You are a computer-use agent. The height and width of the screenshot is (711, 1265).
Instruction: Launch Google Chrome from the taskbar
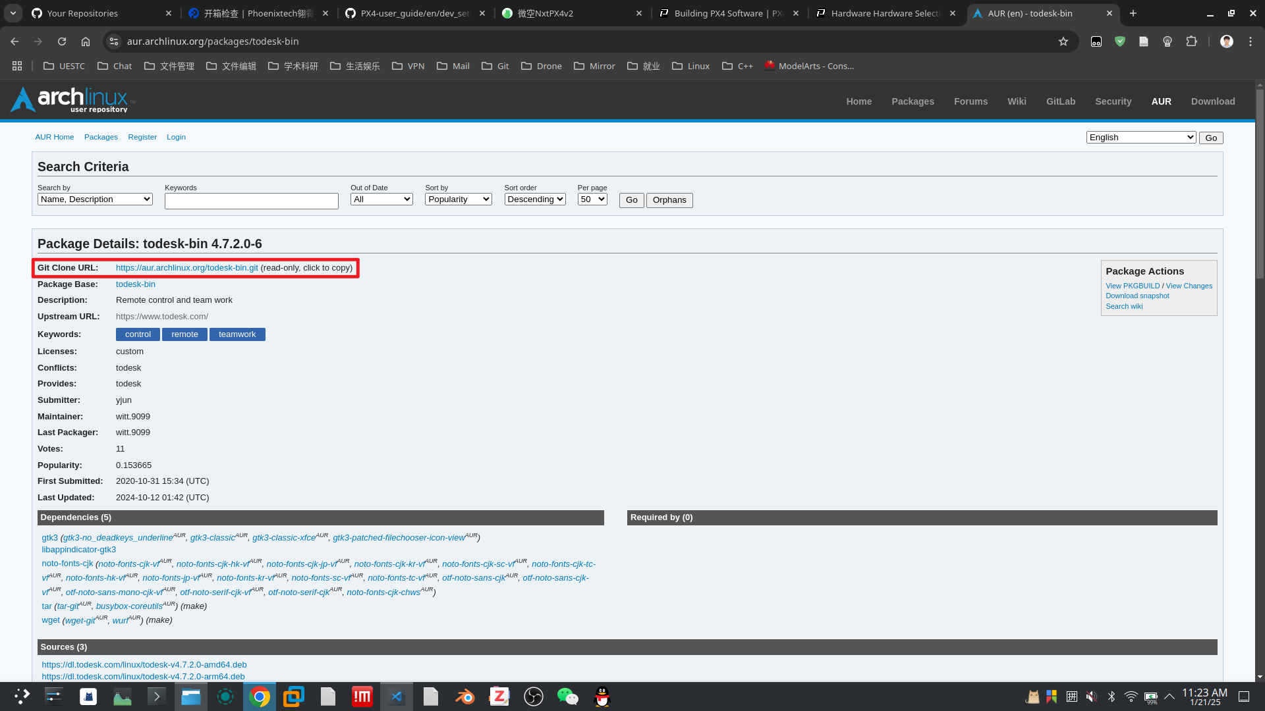tap(260, 697)
